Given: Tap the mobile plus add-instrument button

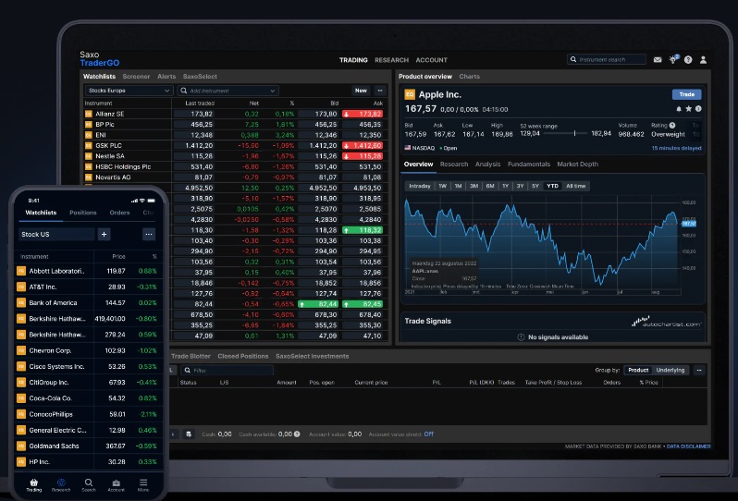Looking at the screenshot, I should pos(104,235).
